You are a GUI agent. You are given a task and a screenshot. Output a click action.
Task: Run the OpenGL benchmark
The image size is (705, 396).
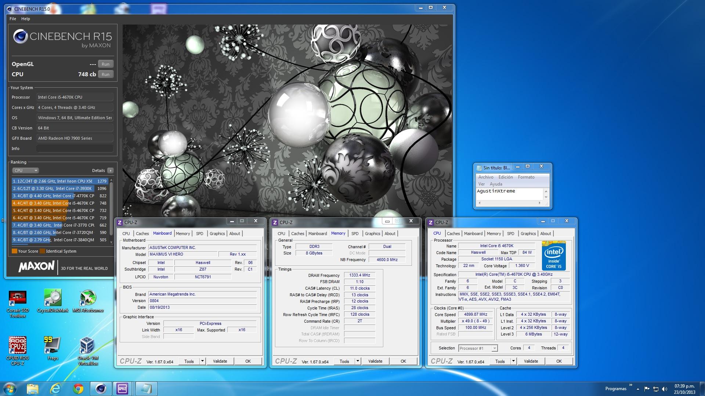pos(105,64)
